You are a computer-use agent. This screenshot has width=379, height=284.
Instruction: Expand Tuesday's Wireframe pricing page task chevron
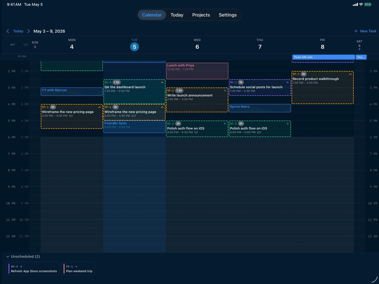(162, 107)
